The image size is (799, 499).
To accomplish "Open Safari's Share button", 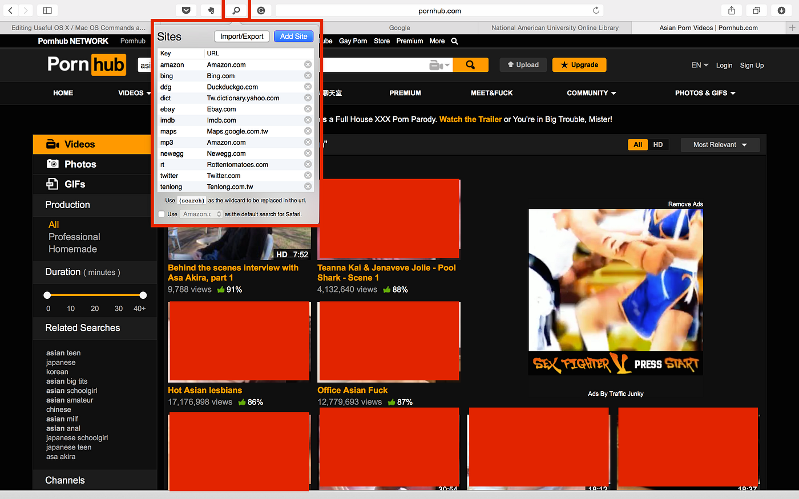I will click(731, 10).
